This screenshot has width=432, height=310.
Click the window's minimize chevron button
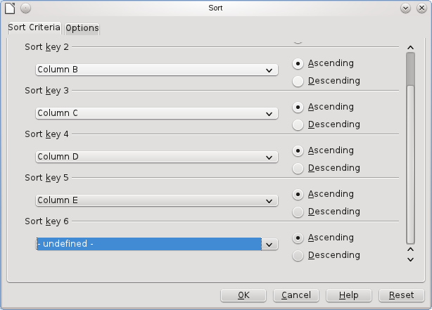(x=406, y=8)
